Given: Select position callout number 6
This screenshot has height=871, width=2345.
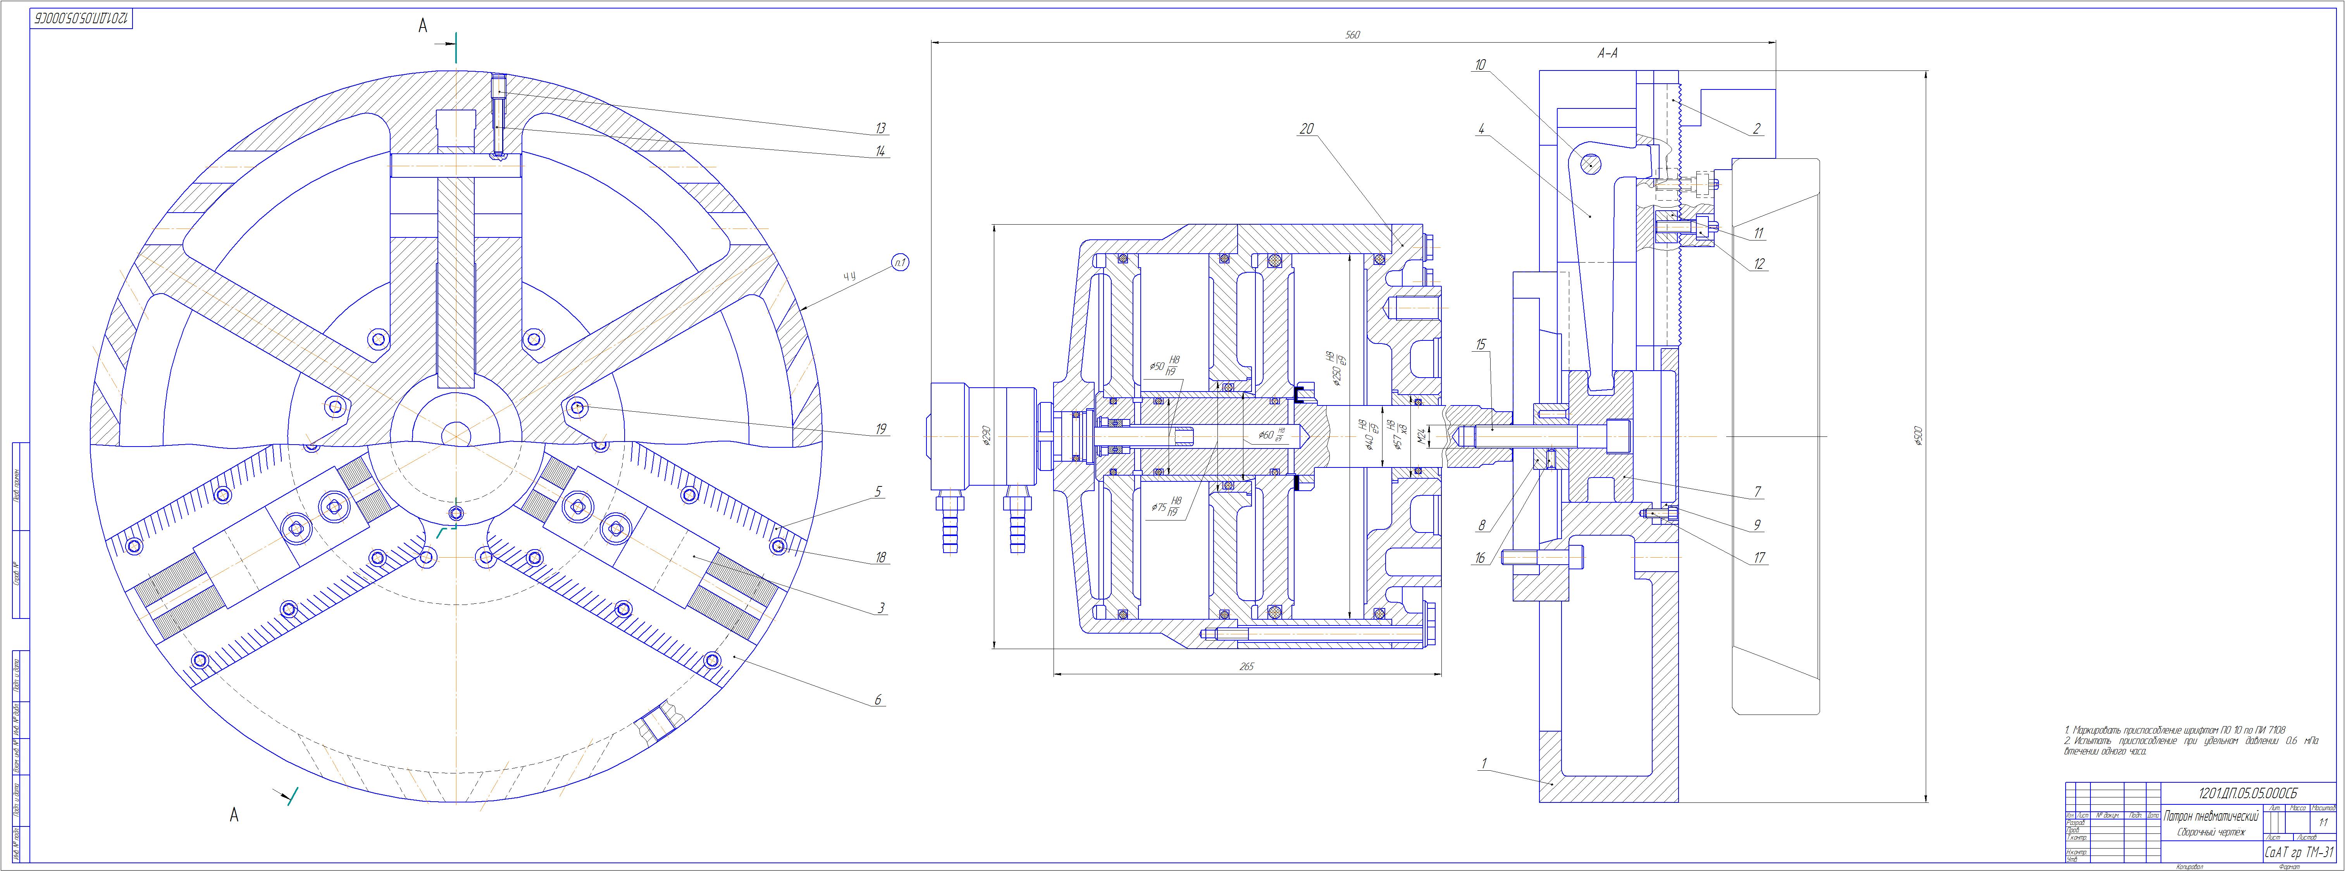Looking at the screenshot, I should pos(878,700).
